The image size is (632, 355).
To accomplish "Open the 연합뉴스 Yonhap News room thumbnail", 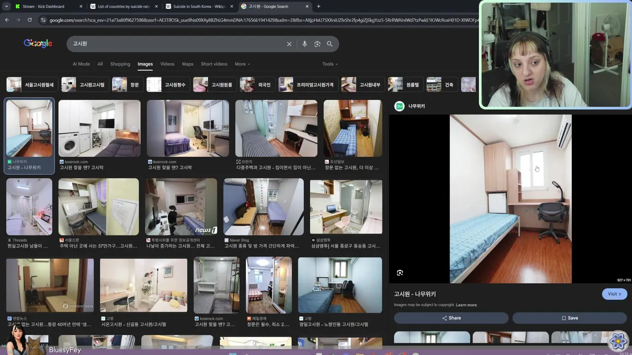I will click(x=50, y=285).
